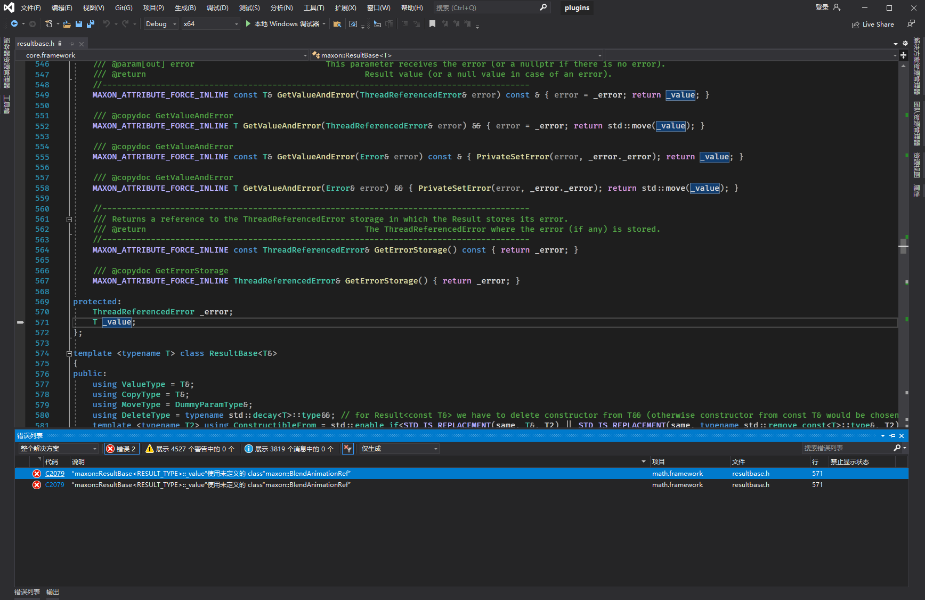925x600 pixels.
Task: Open the 'Build only' source dropdown in error list
Action: coord(400,449)
